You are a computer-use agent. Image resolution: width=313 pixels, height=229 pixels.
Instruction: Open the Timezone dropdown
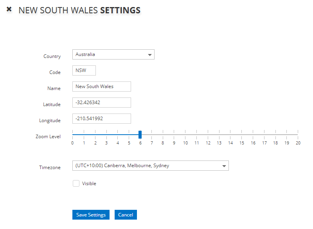click(150, 166)
